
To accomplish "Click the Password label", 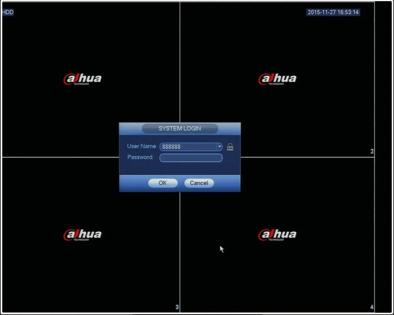I will coord(140,157).
